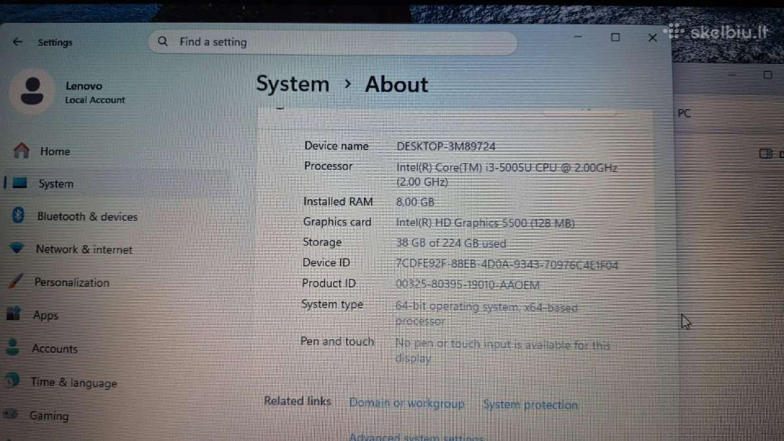Image resolution: width=784 pixels, height=441 pixels.
Task: Click the Local Account text under Lenovo
Action: [x=95, y=100]
